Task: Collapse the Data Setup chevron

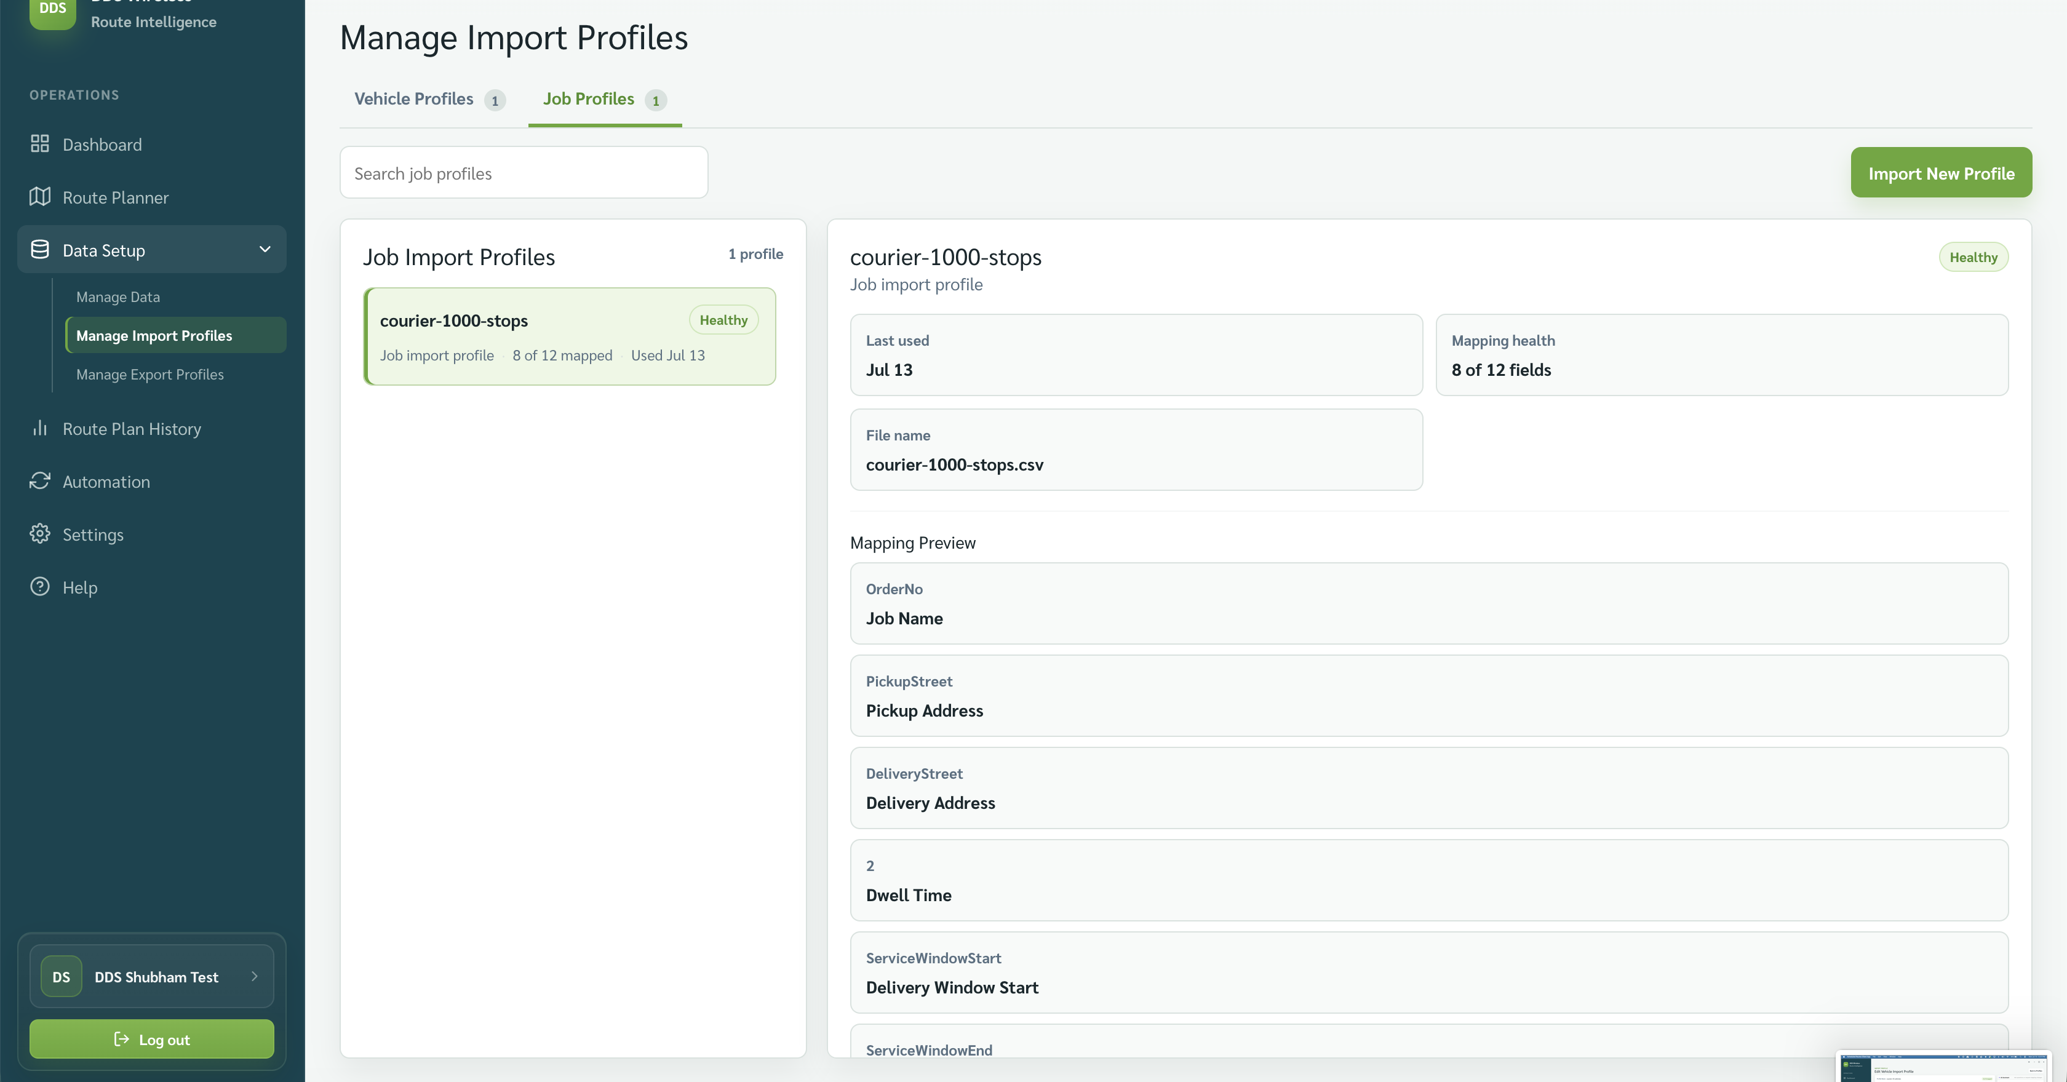Action: coord(265,250)
